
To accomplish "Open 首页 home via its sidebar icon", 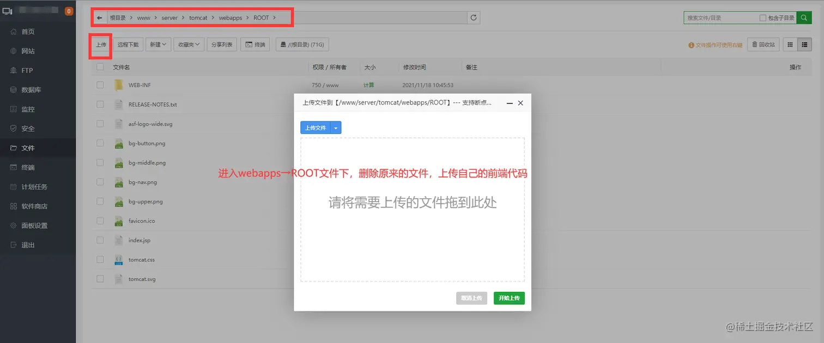I will [x=14, y=32].
